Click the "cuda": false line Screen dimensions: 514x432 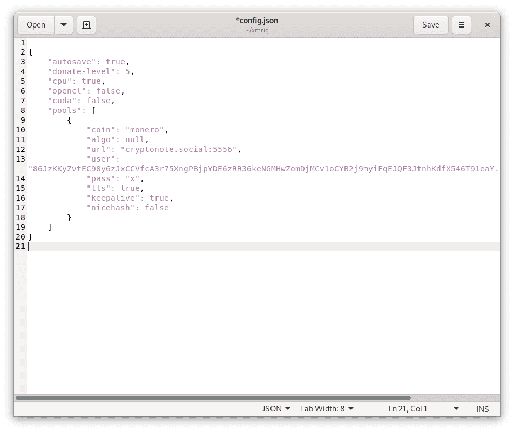pyautogui.click(x=81, y=101)
